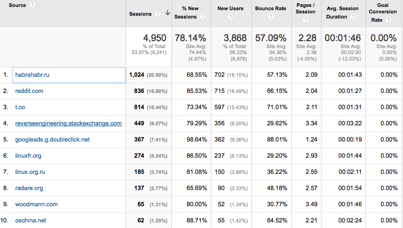The image size is (403, 228).
Task: Select radare.org new users value 90
Action: click(221, 188)
